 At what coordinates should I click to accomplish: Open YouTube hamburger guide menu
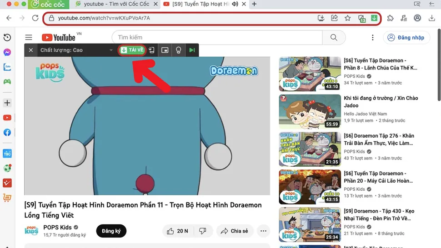tap(29, 38)
